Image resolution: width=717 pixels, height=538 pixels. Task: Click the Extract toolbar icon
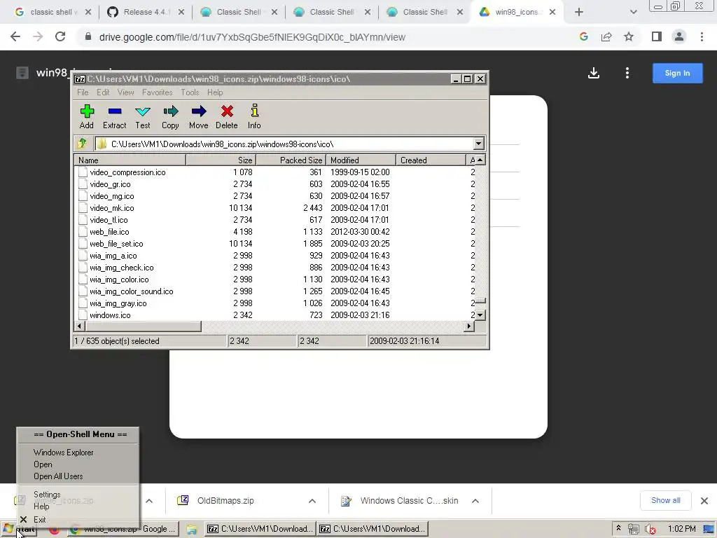pos(114,117)
